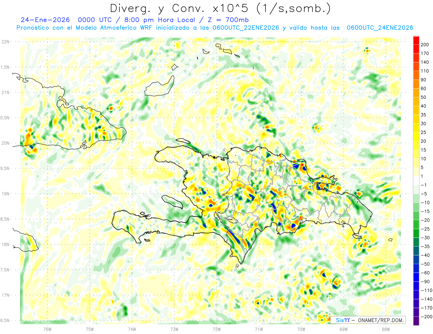Click the '-110' label on the color scale

coord(427,290)
